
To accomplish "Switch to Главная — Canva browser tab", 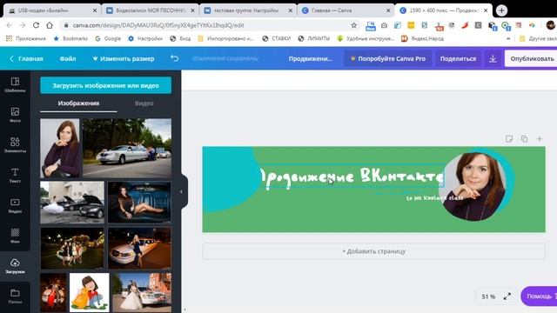I will pos(346,10).
